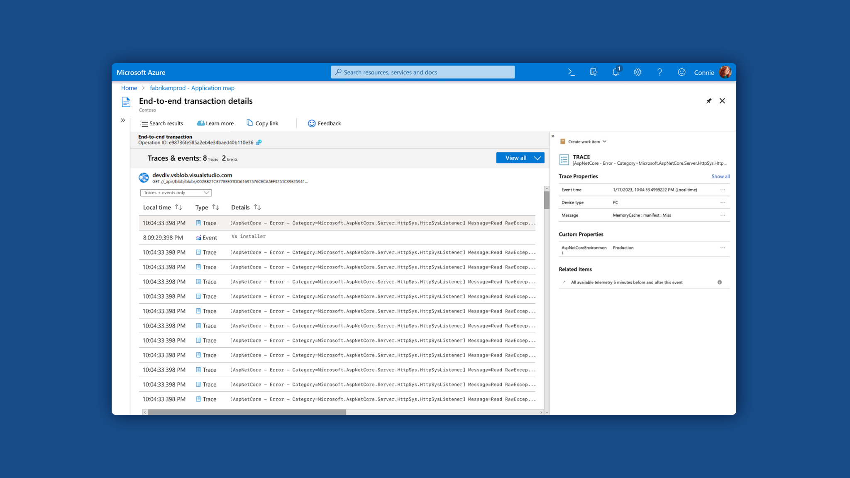
Task: Open the help question mark icon
Action: pyautogui.click(x=659, y=72)
